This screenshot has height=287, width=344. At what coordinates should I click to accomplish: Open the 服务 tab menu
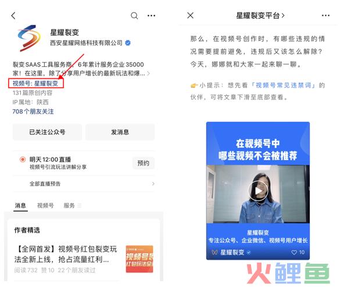tap(72, 206)
